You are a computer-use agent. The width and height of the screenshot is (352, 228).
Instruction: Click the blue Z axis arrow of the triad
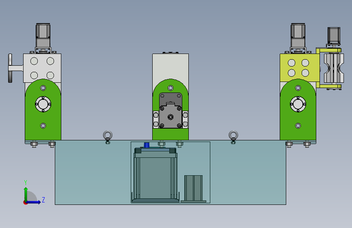click(x=34, y=202)
